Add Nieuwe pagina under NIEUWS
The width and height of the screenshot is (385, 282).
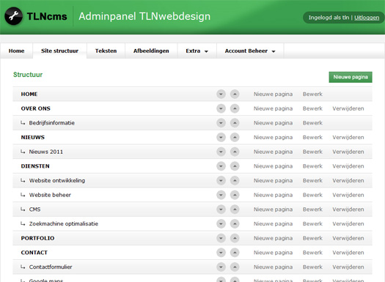click(273, 137)
